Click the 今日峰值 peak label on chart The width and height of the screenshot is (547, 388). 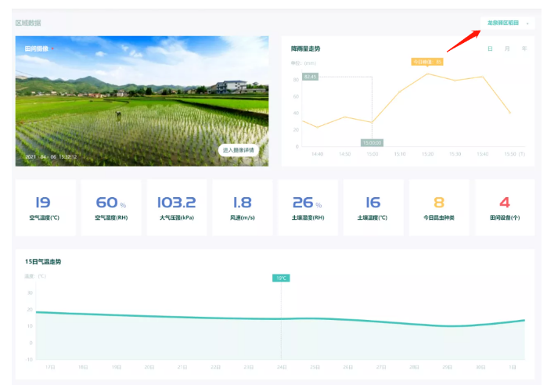[428, 61]
